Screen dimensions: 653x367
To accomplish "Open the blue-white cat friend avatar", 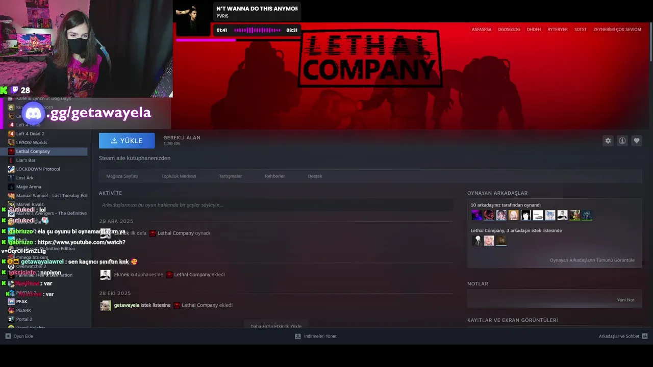I will coord(550,215).
